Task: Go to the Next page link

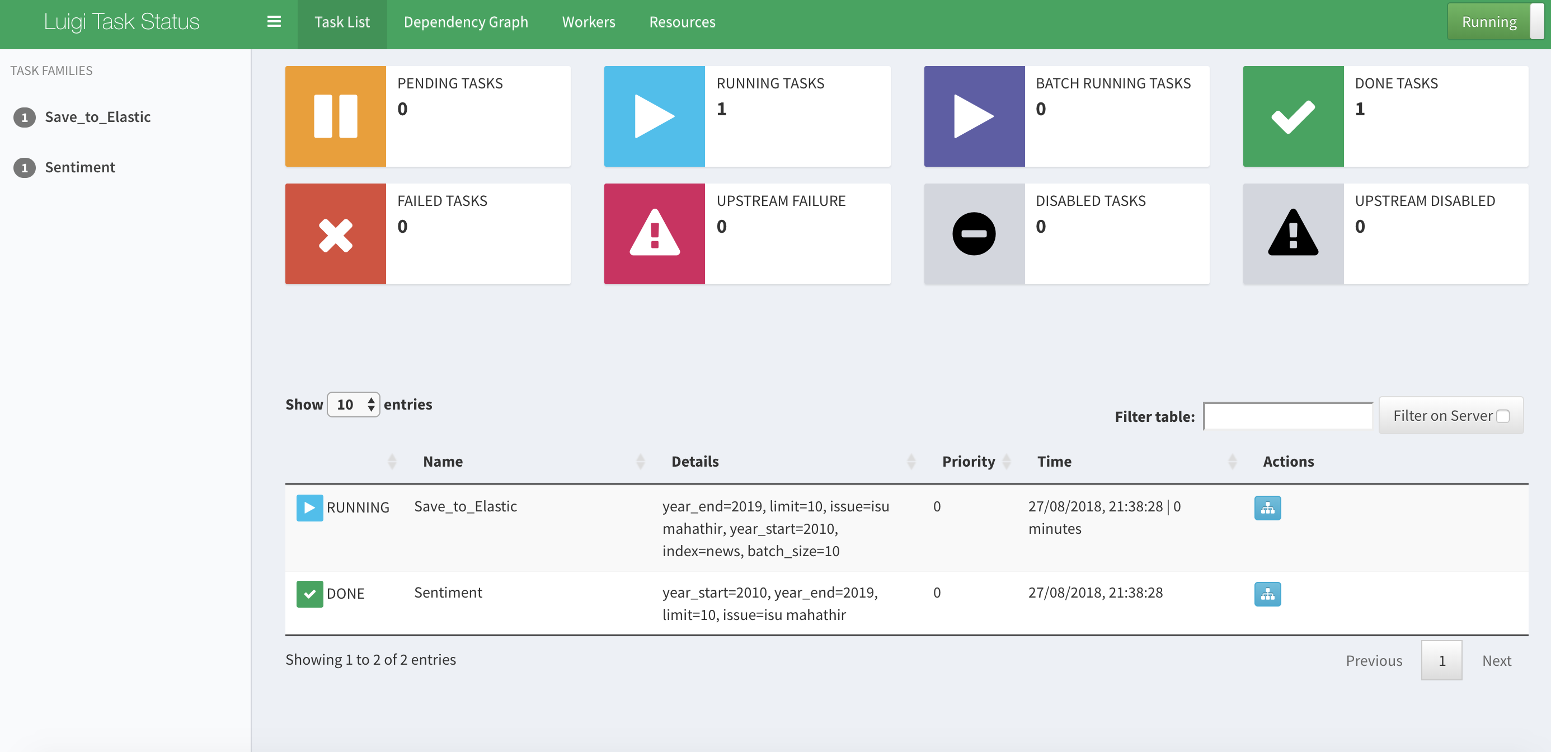Action: [x=1496, y=660]
